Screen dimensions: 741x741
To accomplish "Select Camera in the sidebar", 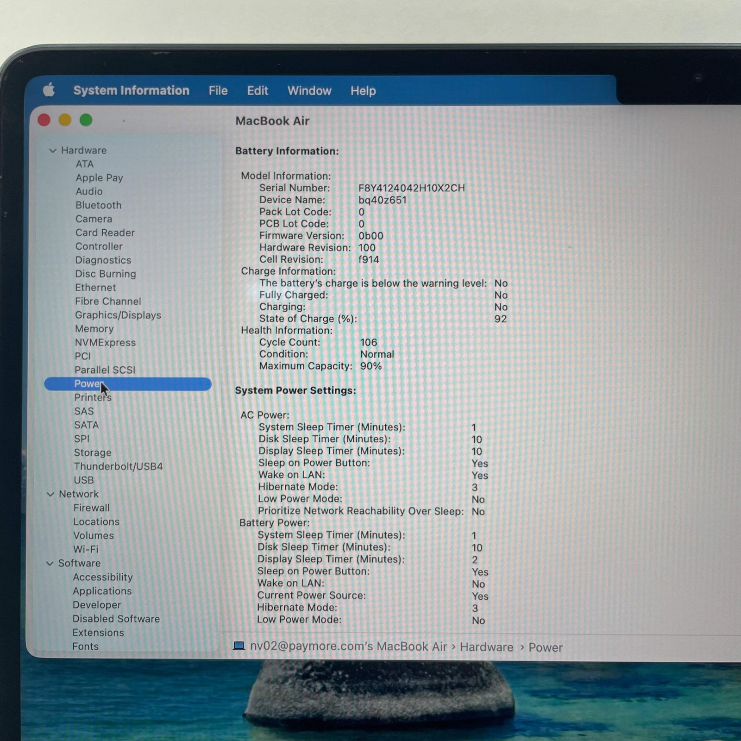I will click(x=94, y=219).
